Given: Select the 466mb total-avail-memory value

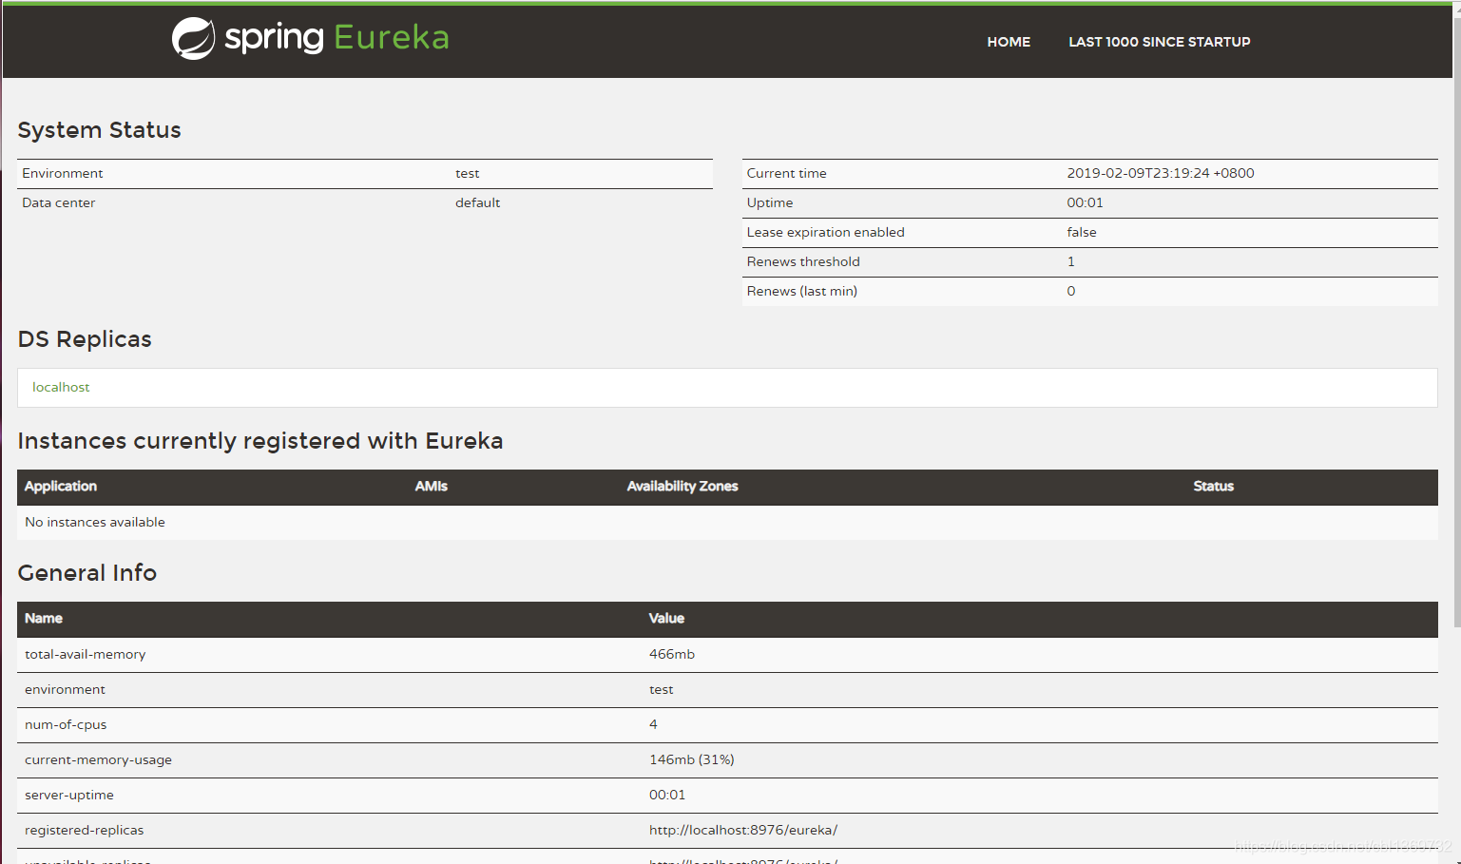Looking at the screenshot, I should [x=671, y=654].
